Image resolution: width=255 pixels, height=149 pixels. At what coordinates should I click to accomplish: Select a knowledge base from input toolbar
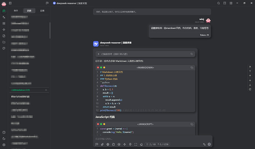[113, 144]
